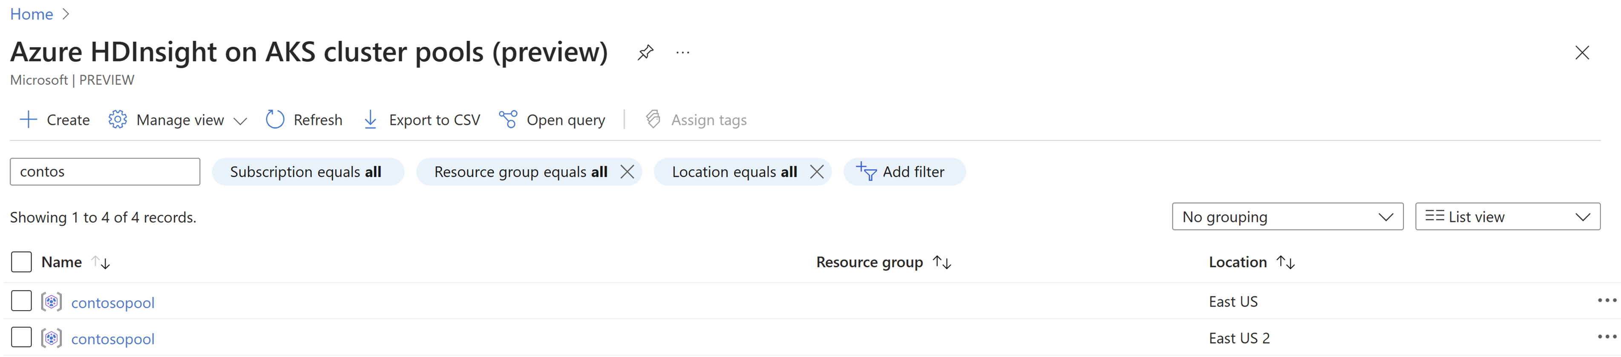This screenshot has height=357, width=1621.
Task: Add a new filter
Action: [904, 172]
